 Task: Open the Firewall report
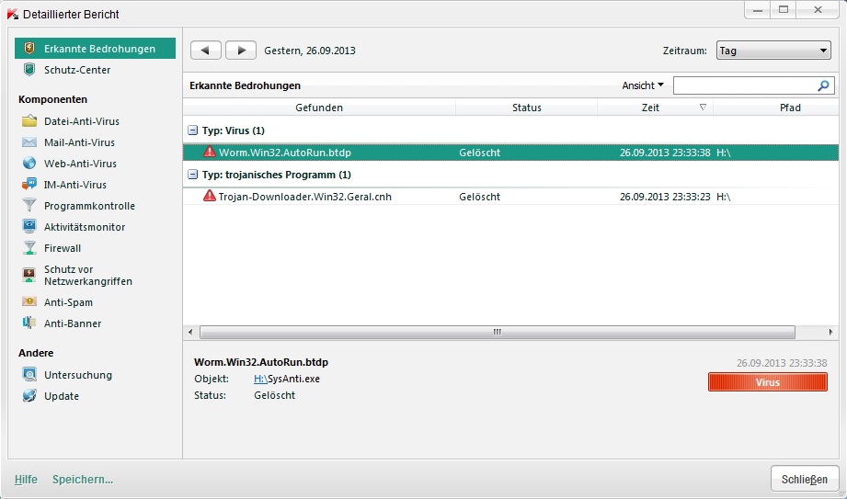click(63, 248)
